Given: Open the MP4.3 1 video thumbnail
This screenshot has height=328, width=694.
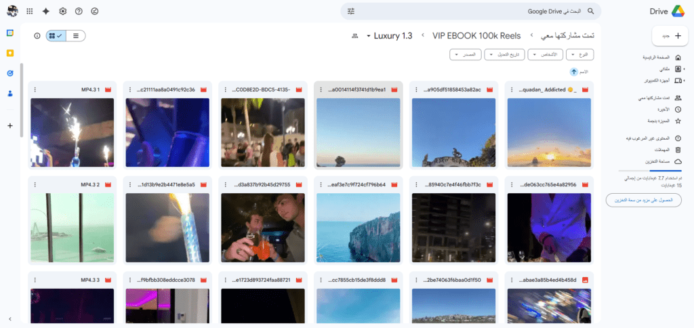Looking at the screenshot, I should pos(72,132).
